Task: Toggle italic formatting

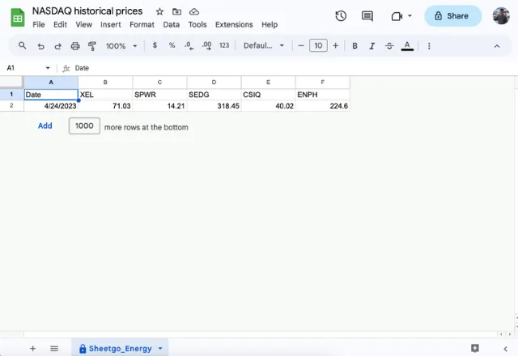Action: click(x=372, y=46)
